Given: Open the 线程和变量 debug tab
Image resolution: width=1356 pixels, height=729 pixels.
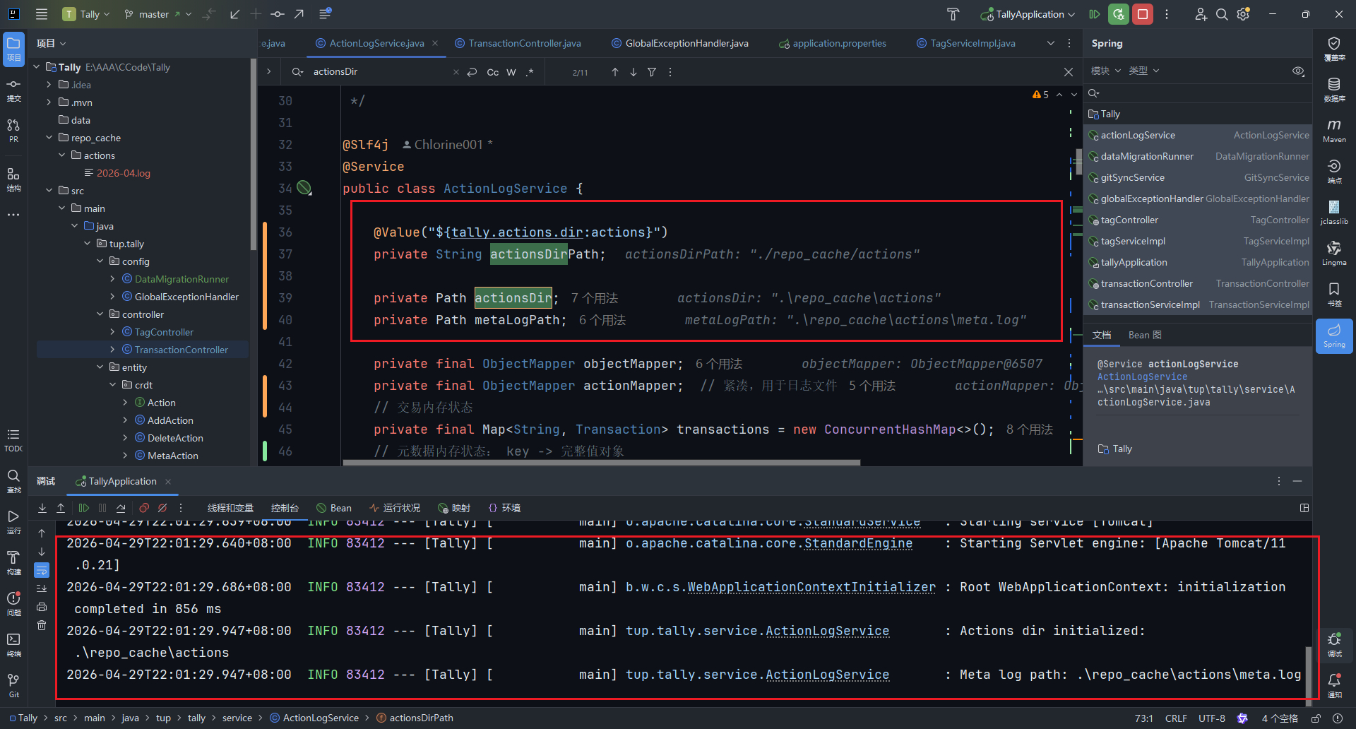Looking at the screenshot, I should tap(230, 508).
